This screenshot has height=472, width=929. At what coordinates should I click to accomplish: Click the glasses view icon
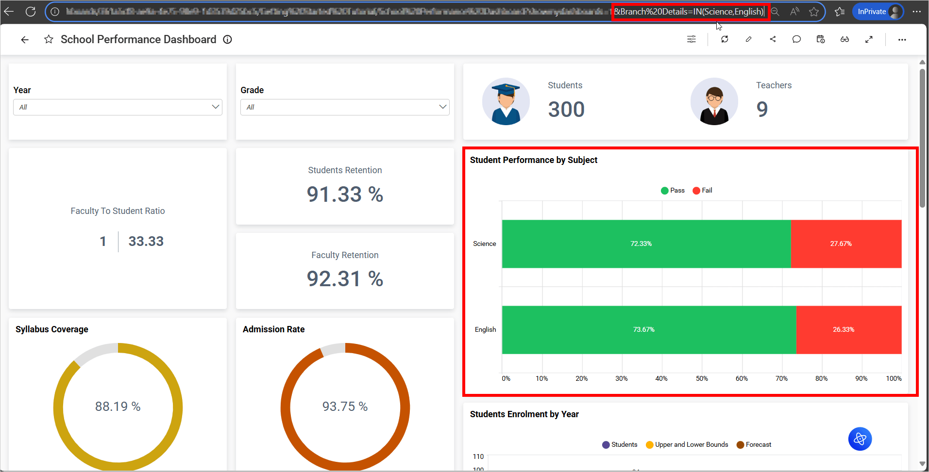(x=845, y=39)
